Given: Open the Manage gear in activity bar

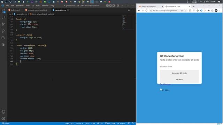Looking at the screenshot, I should [3, 118].
